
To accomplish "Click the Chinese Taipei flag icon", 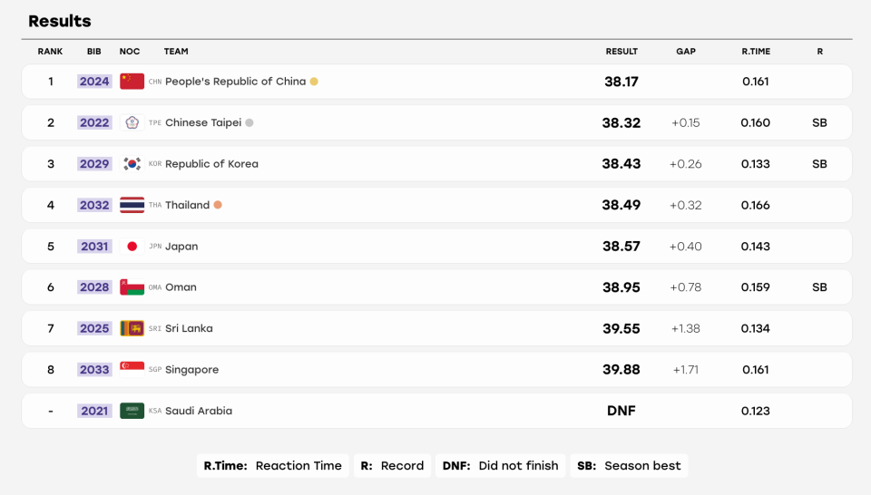I will [x=132, y=122].
